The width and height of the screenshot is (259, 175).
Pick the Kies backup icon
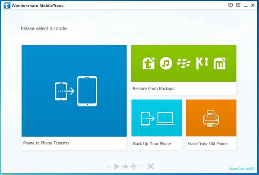202,63
